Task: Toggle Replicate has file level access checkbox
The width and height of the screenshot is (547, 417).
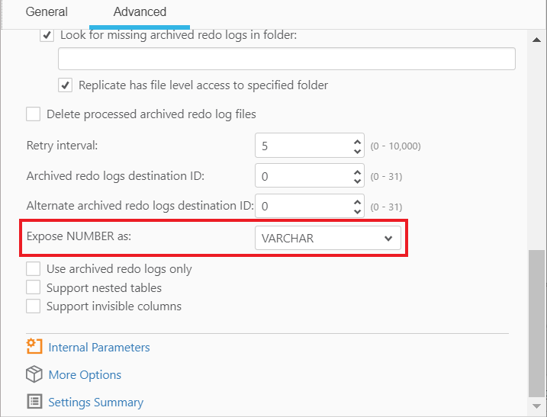Action: click(66, 85)
